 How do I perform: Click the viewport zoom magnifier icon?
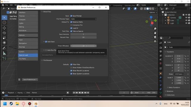(155, 29)
